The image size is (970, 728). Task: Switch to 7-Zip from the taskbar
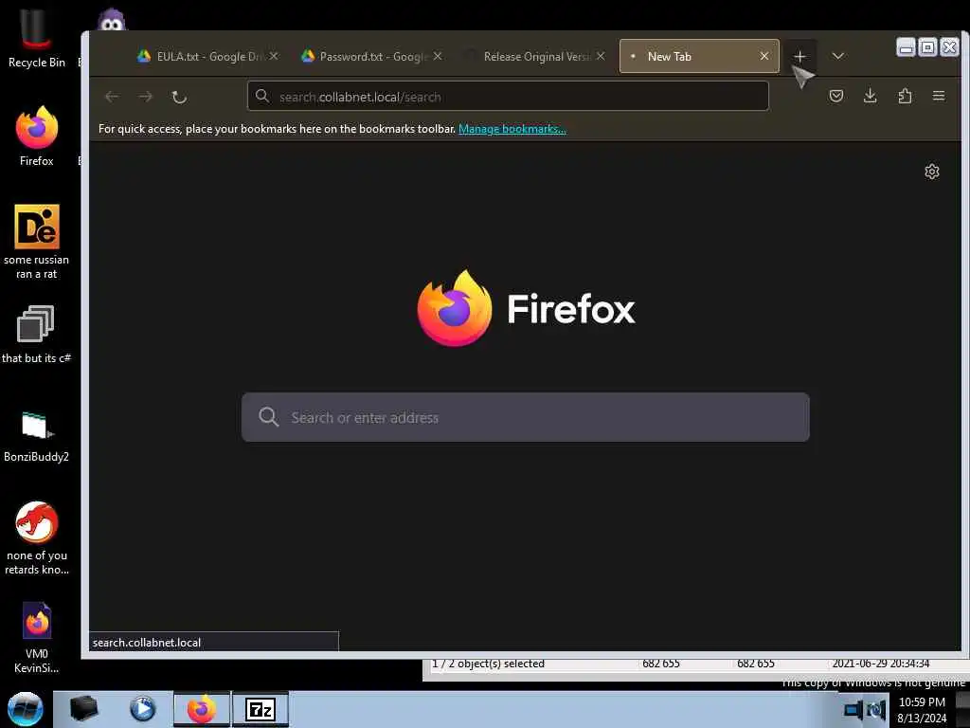point(260,709)
